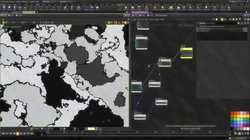Open the Arnold menu
250x140 pixels.
[32, 2]
